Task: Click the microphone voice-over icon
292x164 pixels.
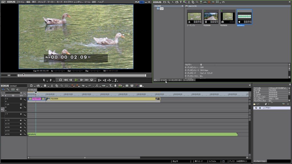Action: point(115,86)
